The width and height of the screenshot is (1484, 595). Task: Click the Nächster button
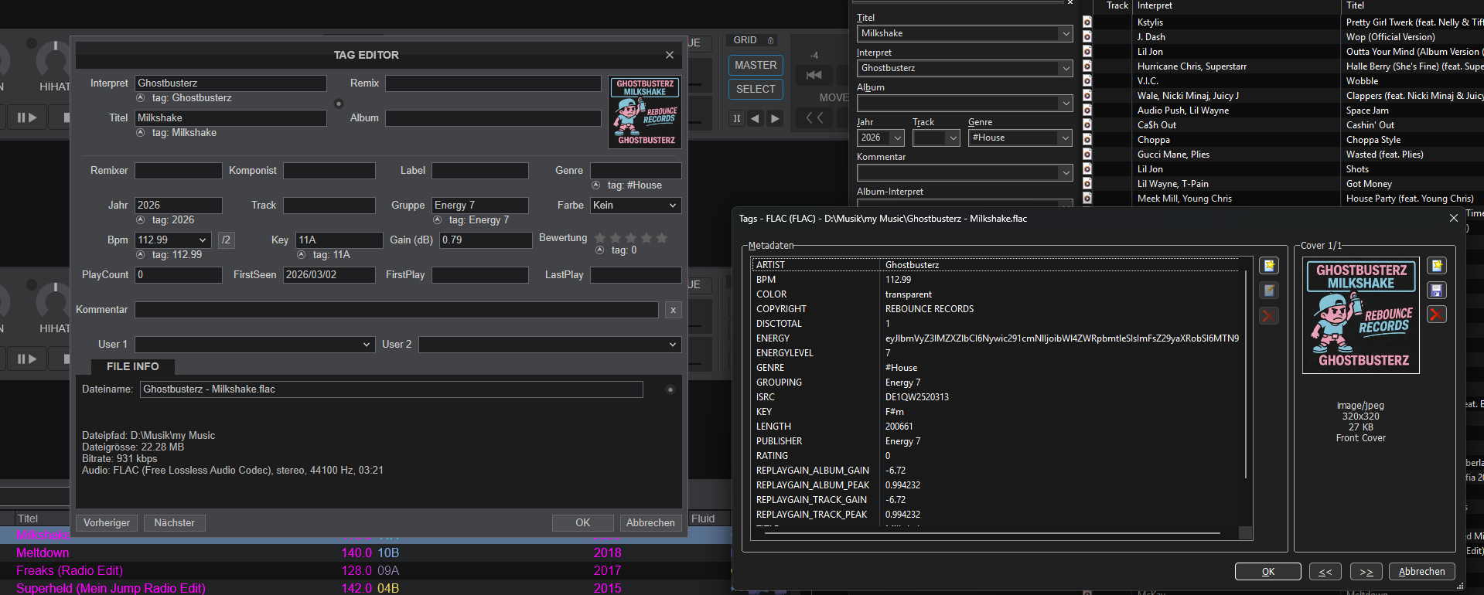click(x=174, y=523)
